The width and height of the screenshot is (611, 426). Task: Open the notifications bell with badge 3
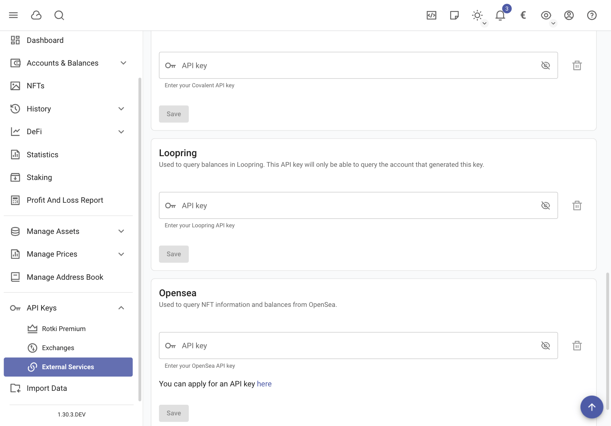click(500, 15)
